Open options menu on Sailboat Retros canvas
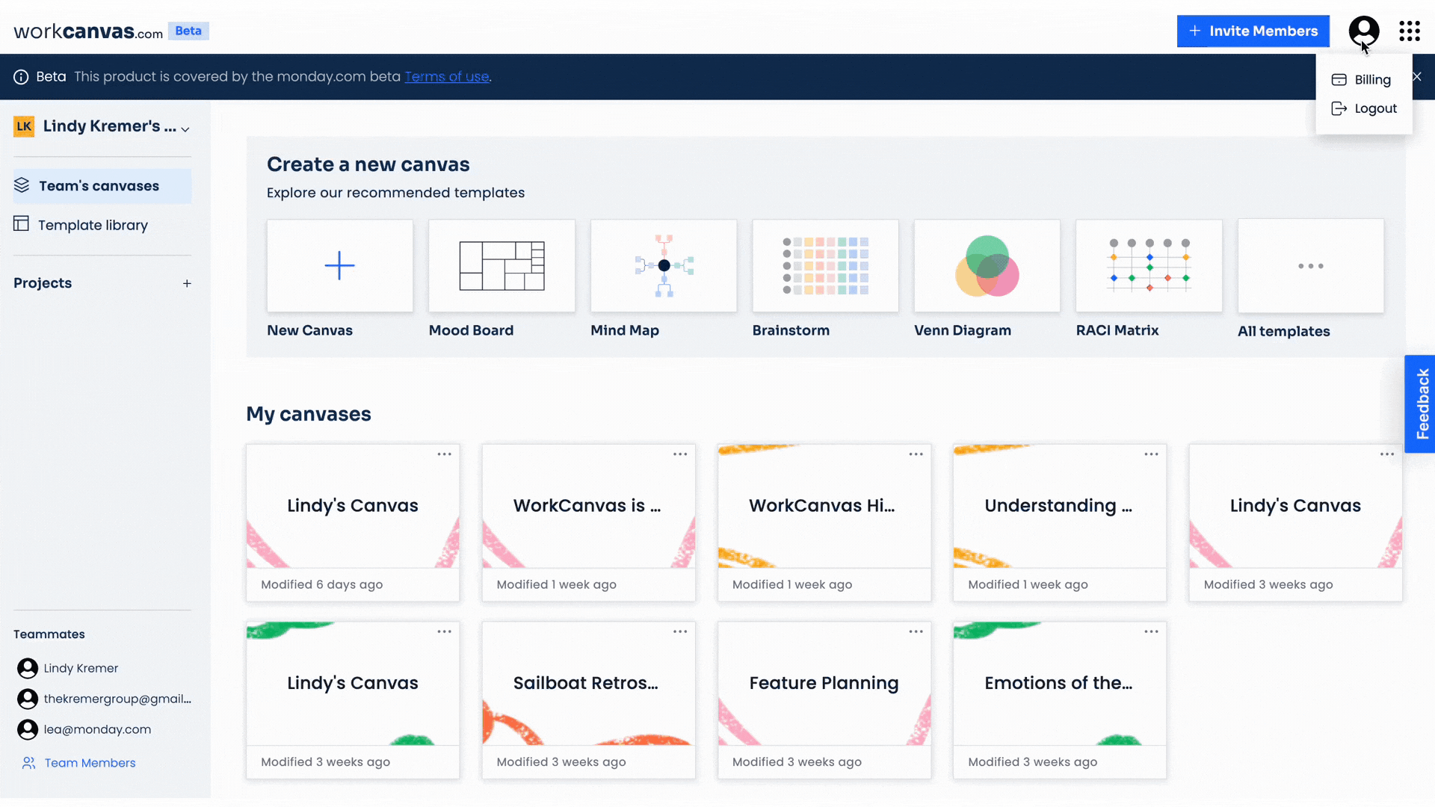Image resolution: width=1435 pixels, height=807 pixels. (680, 631)
